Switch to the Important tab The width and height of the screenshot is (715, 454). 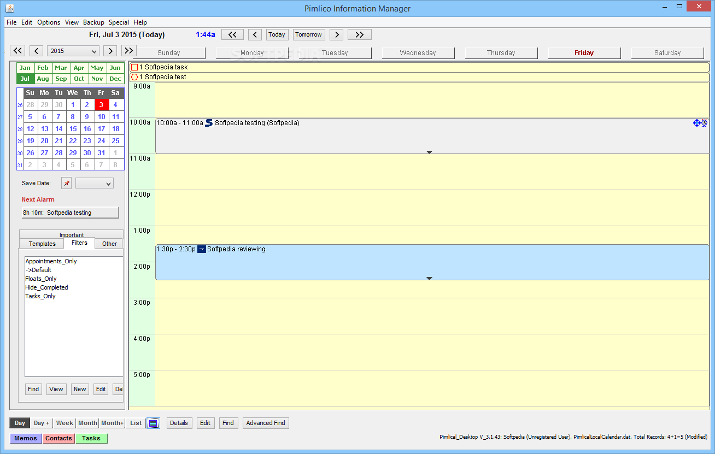click(72, 234)
